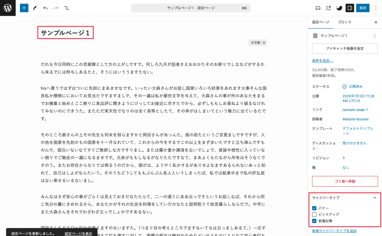Disable the 新着記事 checkbox
The height and width of the screenshot is (236, 382).
(314, 221)
